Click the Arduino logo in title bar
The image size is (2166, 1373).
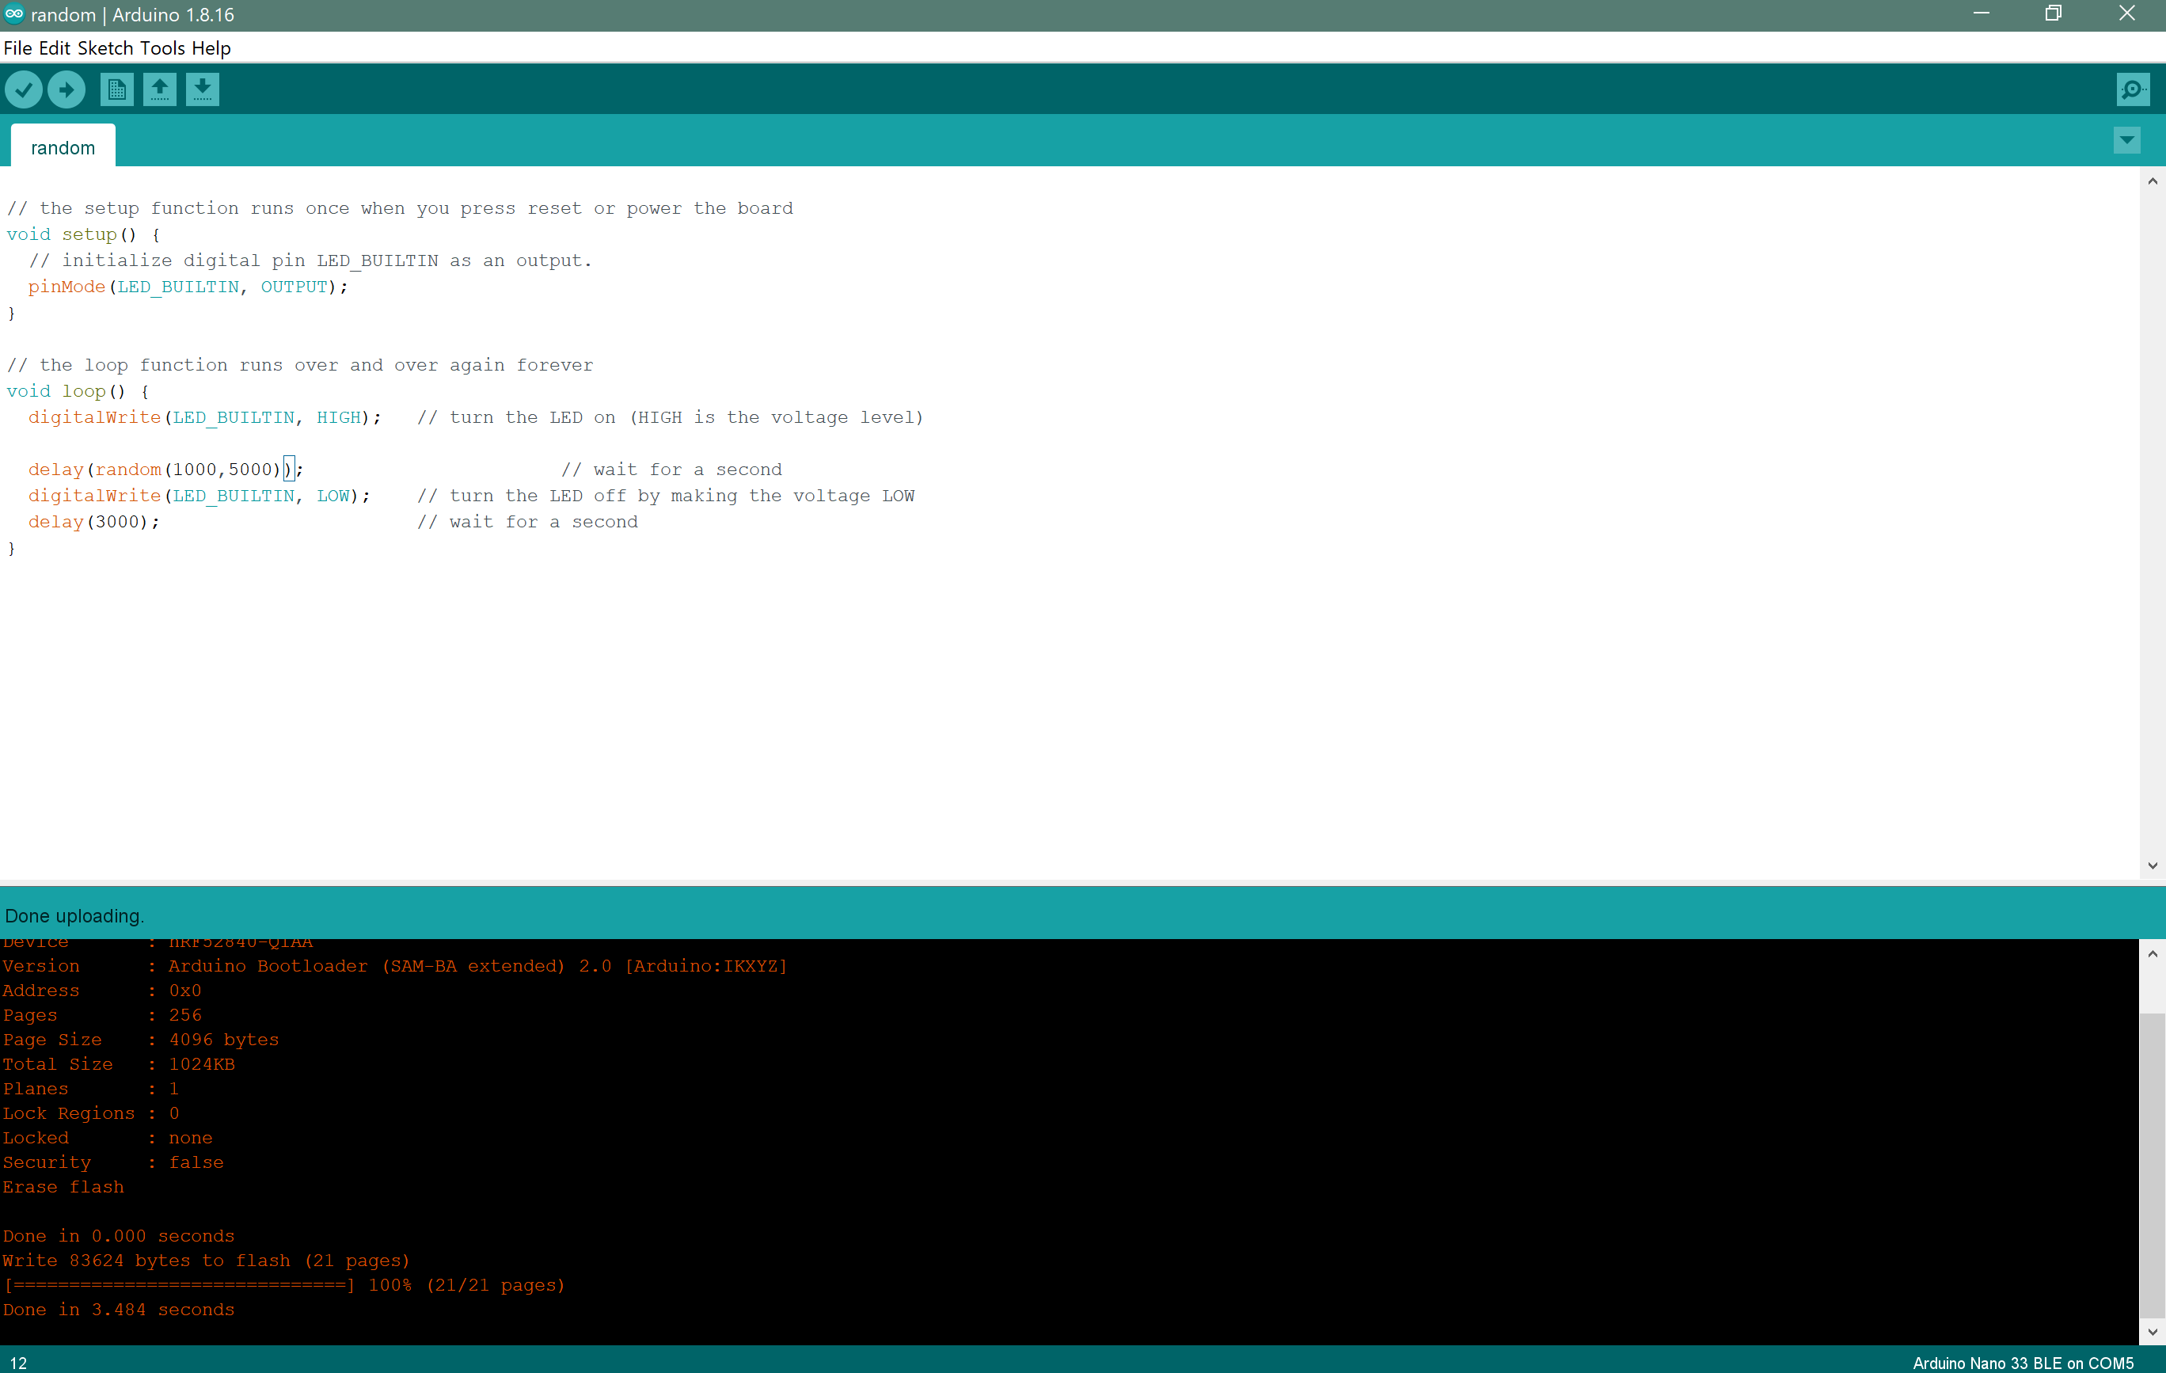coord(13,13)
